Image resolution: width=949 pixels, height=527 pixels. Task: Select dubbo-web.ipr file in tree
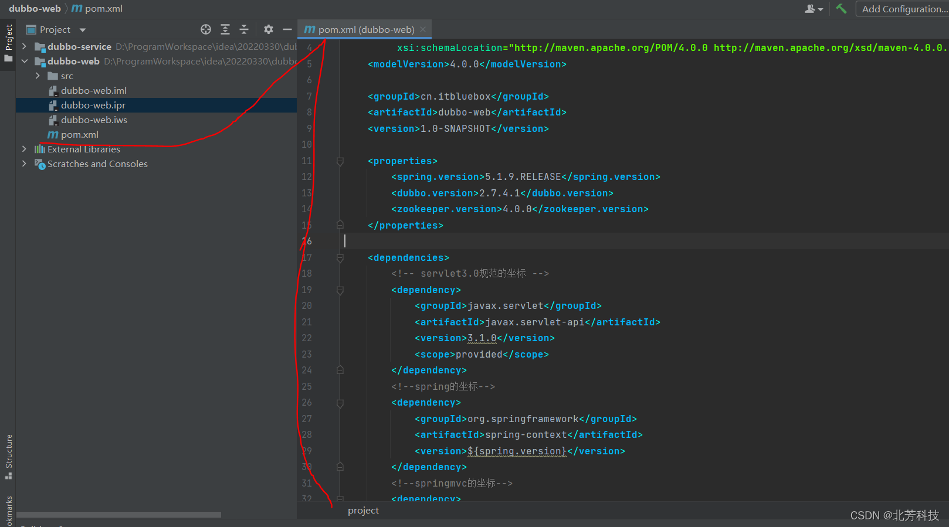coord(93,105)
